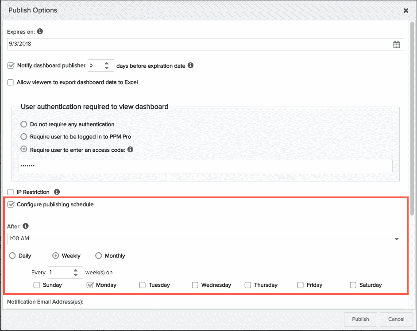The width and height of the screenshot is (417, 331).
Task: Enable Allow viewers to export to Excel
Action: [11, 82]
